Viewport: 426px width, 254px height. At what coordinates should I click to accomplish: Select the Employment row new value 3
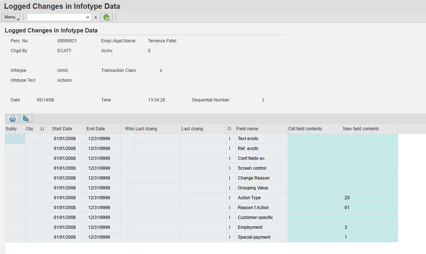coord(346,227)
